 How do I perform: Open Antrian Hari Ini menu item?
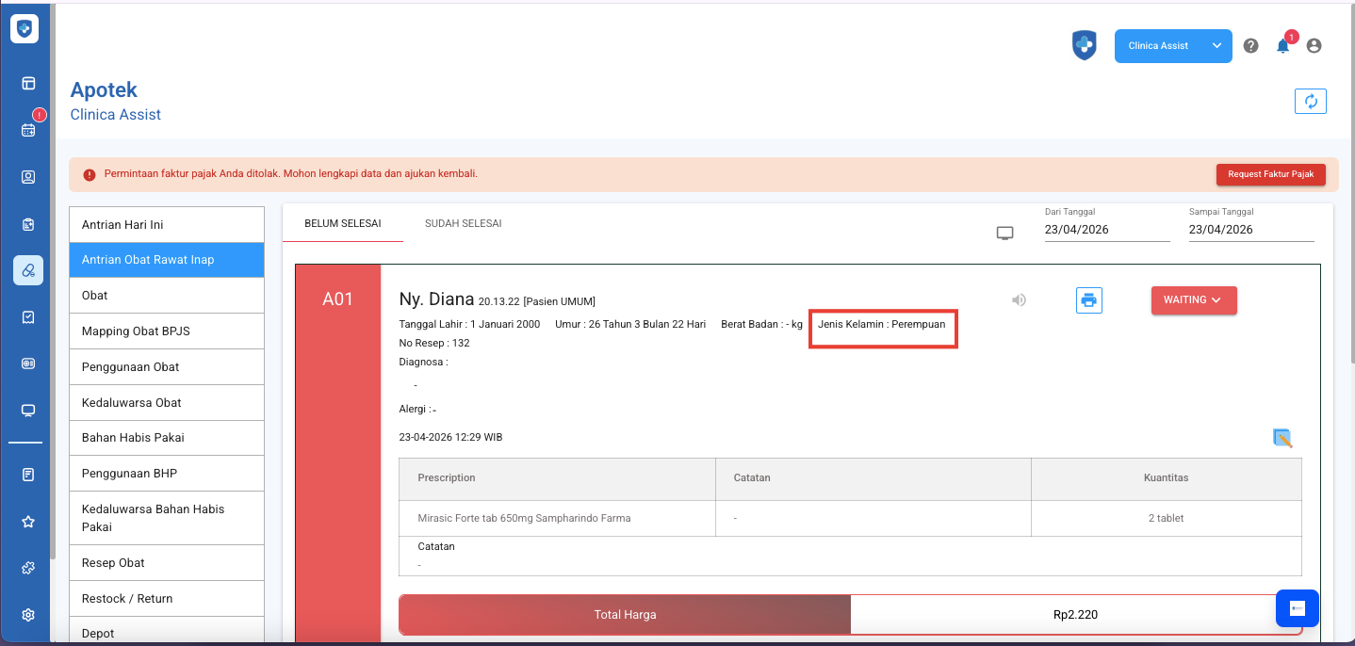(166, 224)
